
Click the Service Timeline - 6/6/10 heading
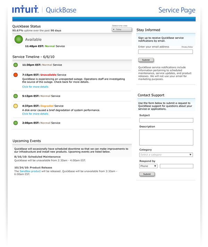pyautogui.click(x=33, y=57)
